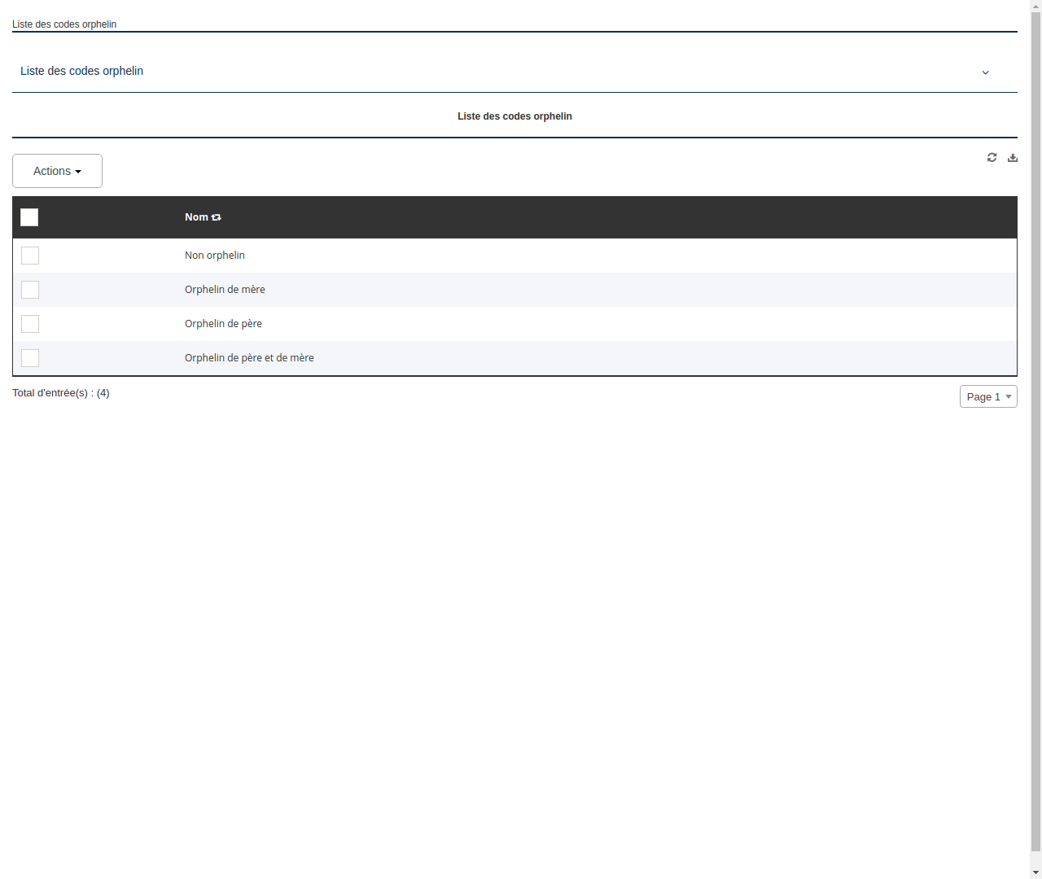Screen dimensions: 1042x879
Task: Download the table data
Action: coord(1013,157)
